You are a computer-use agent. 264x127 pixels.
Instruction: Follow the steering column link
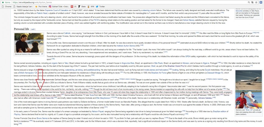click(149, 10)
